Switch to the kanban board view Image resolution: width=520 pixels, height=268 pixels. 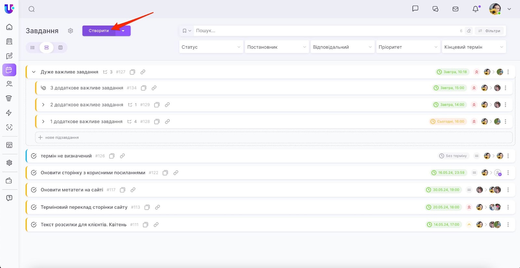pyautogui.click(x=60, y=48)
